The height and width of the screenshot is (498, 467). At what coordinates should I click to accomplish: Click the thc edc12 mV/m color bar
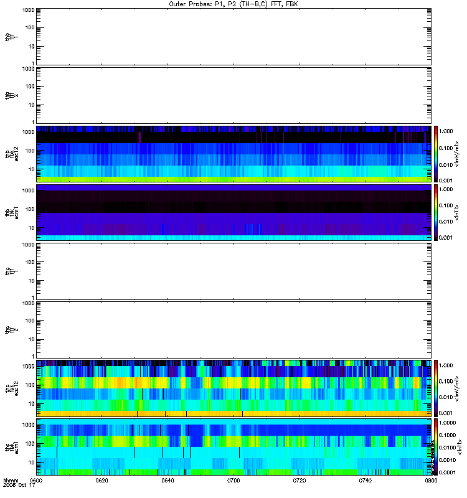(x=436, y=388)
